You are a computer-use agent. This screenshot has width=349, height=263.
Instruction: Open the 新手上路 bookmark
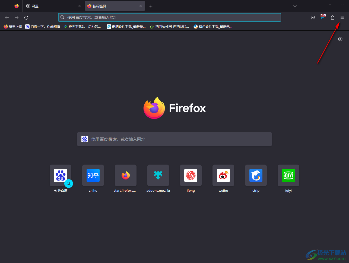(x=13, y=27)
